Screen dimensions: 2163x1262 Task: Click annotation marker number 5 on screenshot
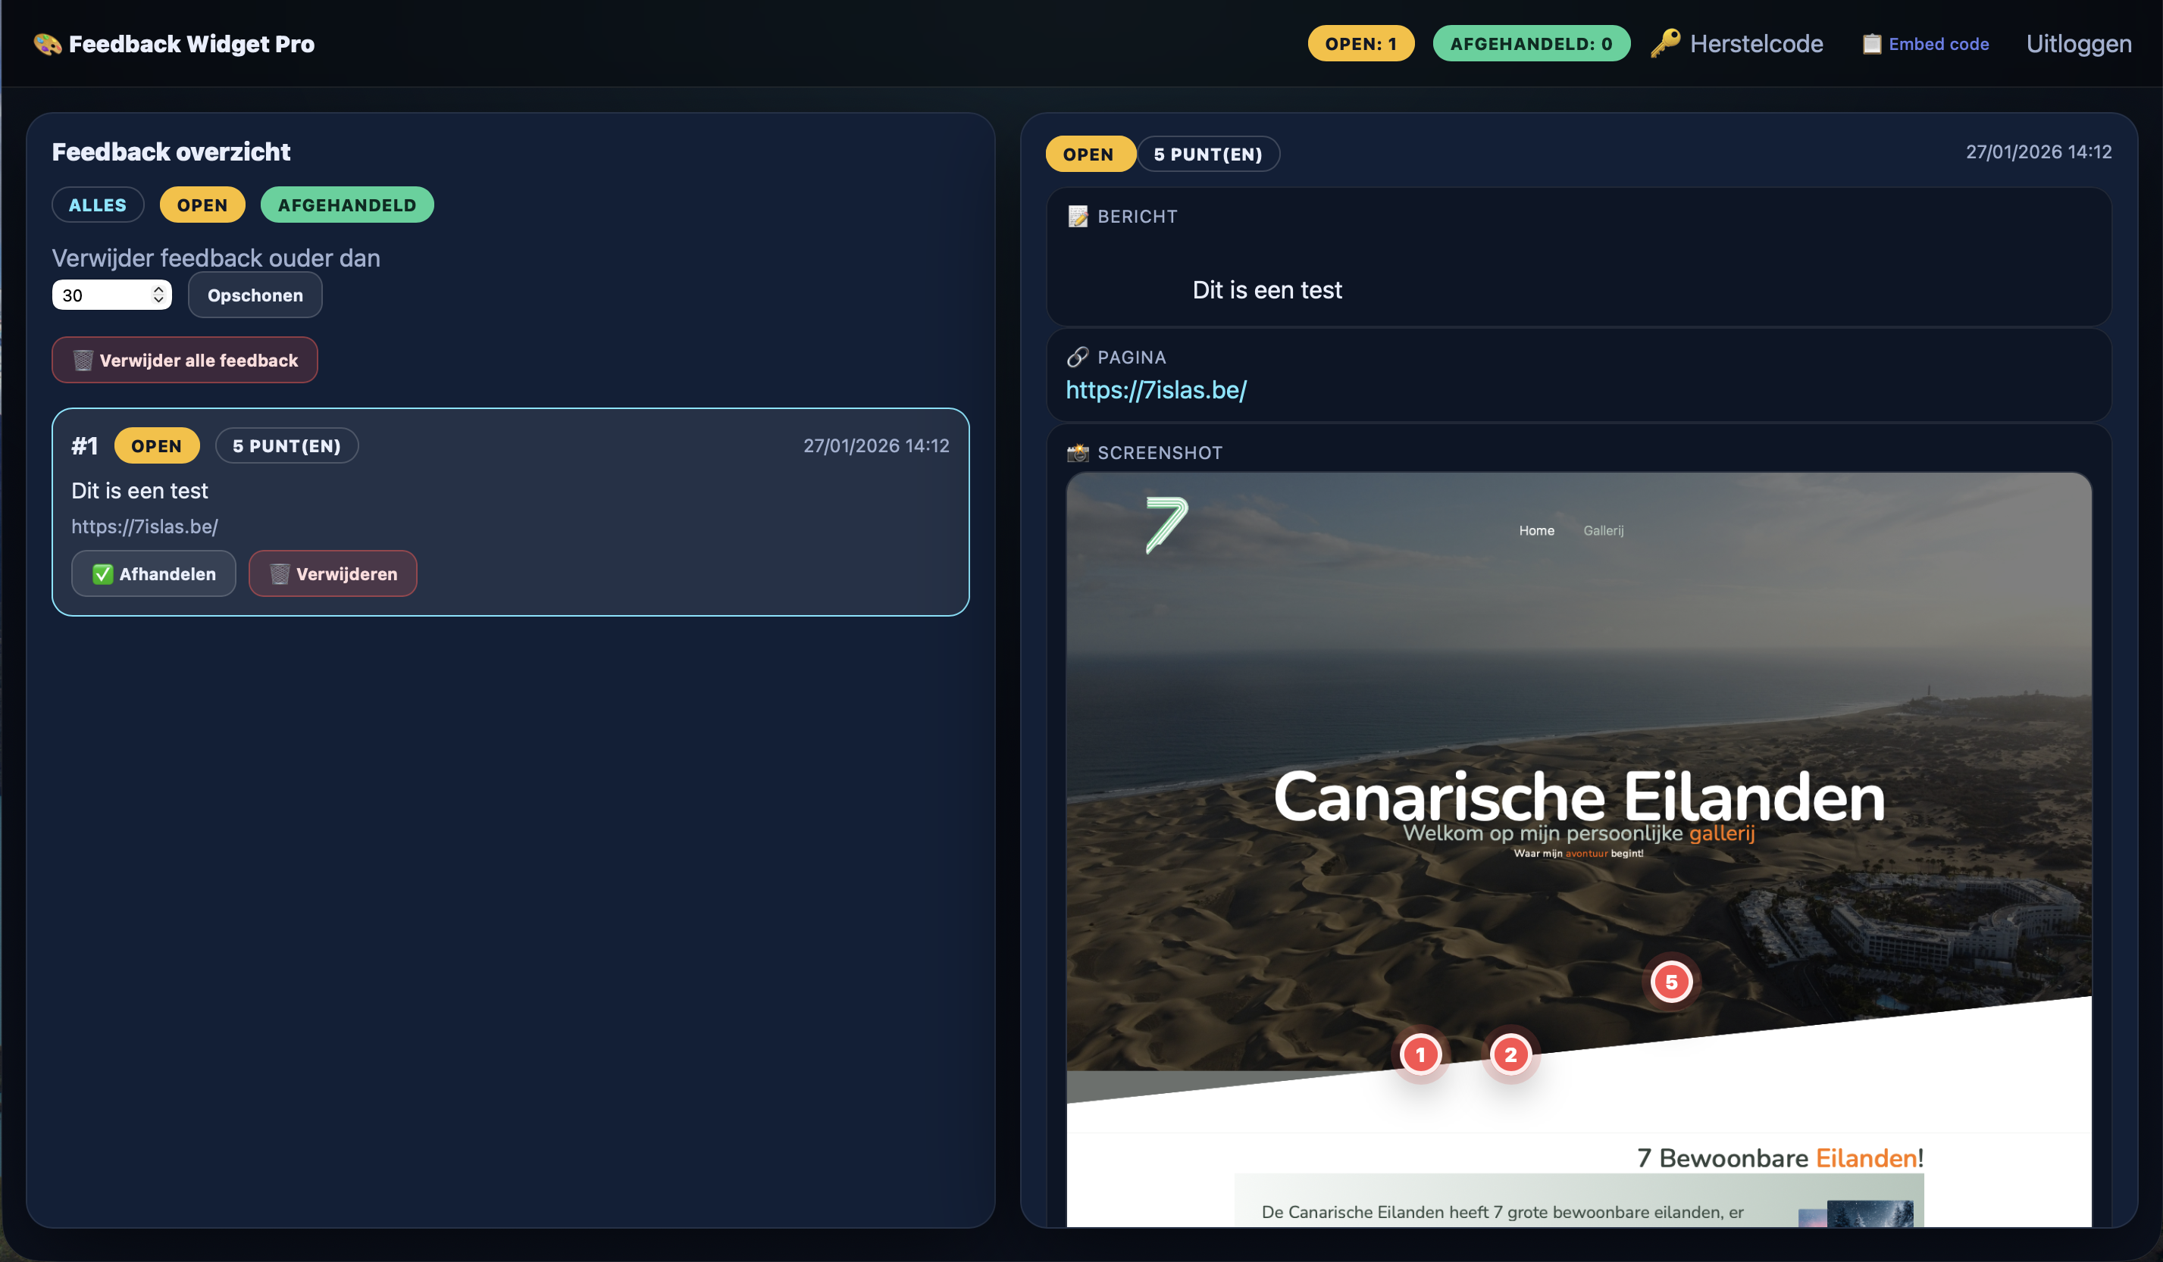1670,982
